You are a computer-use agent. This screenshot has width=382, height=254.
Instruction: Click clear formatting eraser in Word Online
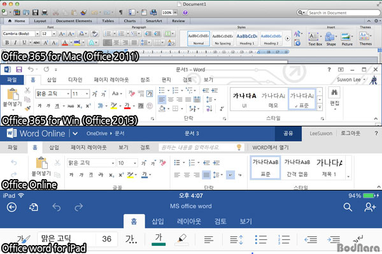(x=162, y=163)
